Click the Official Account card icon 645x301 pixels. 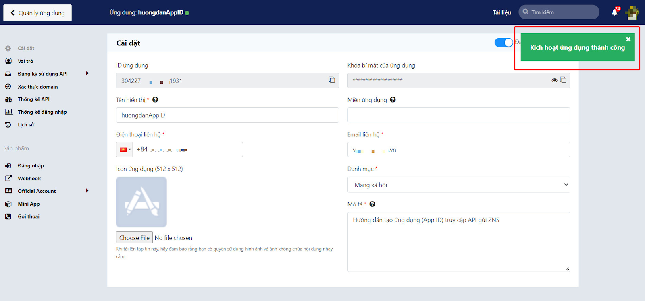pos(8,191)
